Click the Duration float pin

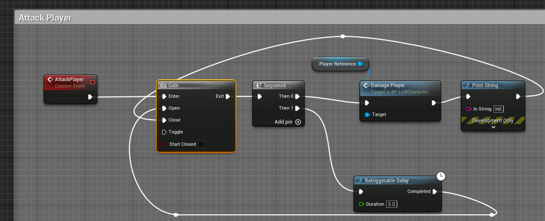361,204
